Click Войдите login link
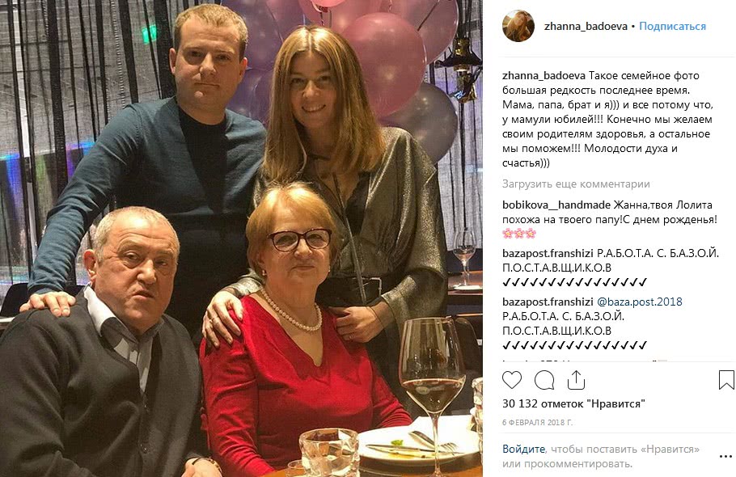This screenshot has height=477, width=736. (x=524, y=449)
